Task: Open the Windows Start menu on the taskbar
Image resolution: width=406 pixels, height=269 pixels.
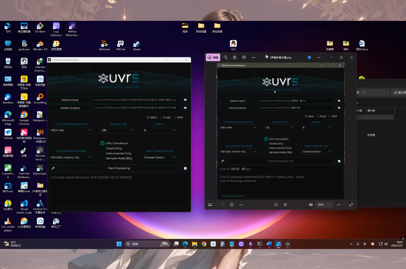Action: 119,244
